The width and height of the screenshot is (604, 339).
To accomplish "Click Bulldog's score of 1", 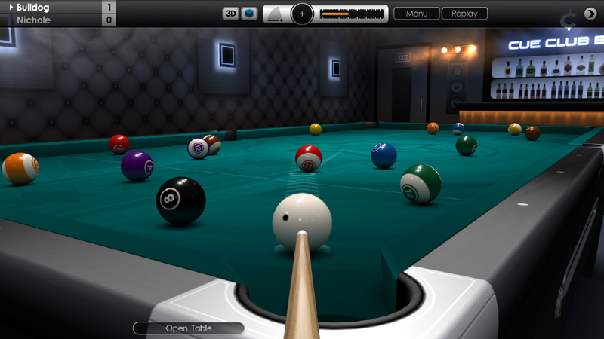I will (x=109, y=7).
